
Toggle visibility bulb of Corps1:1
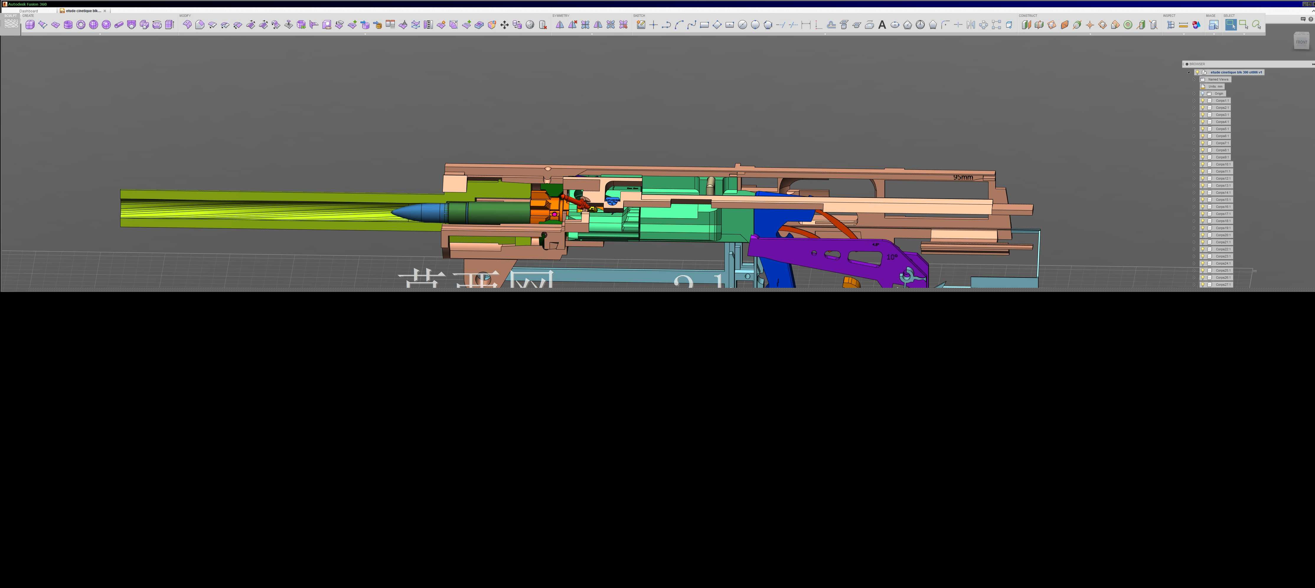click(x=1203, y=101)
